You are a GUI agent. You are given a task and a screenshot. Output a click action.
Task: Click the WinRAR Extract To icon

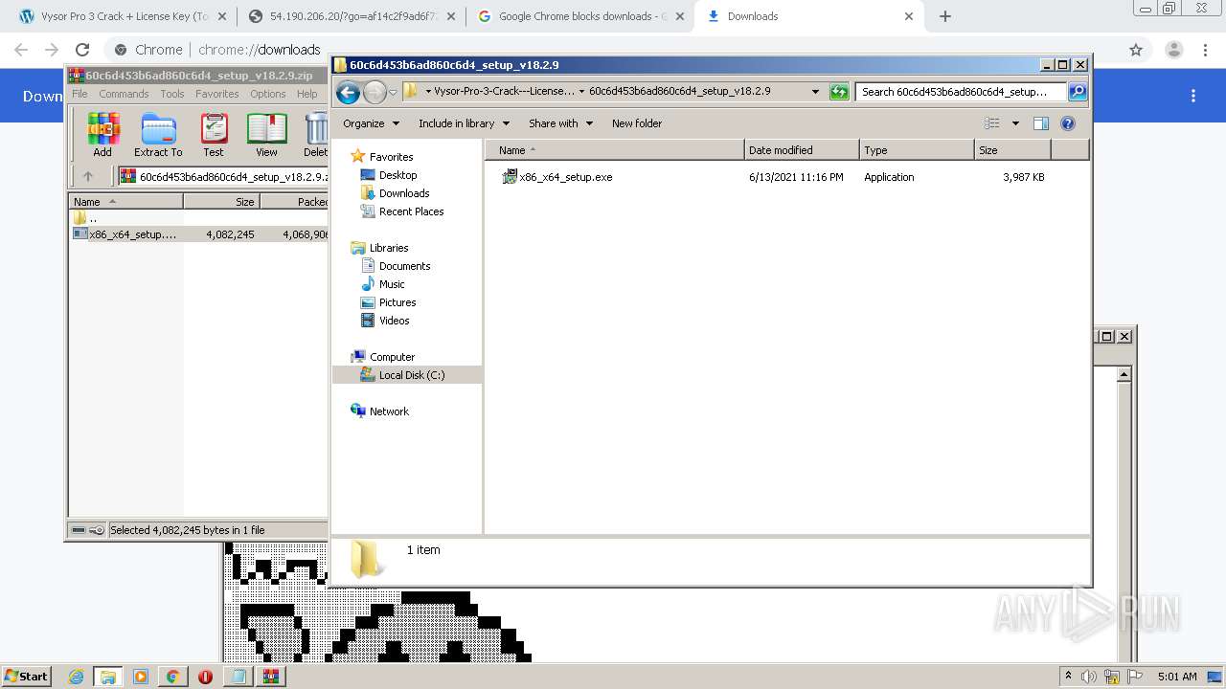(158, 135)
